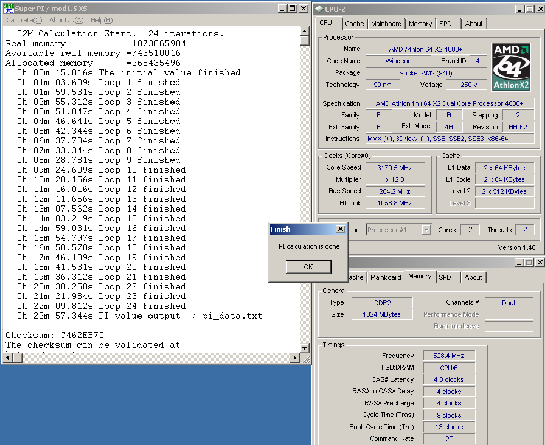Click the 'BH-F2' revision value
545x445 pixels.
coord(518,127)
